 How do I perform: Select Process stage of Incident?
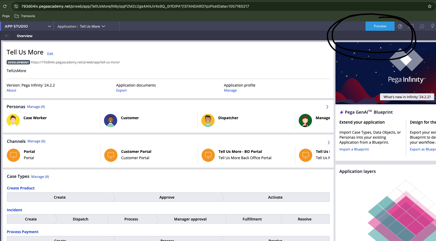coord(131,219)
